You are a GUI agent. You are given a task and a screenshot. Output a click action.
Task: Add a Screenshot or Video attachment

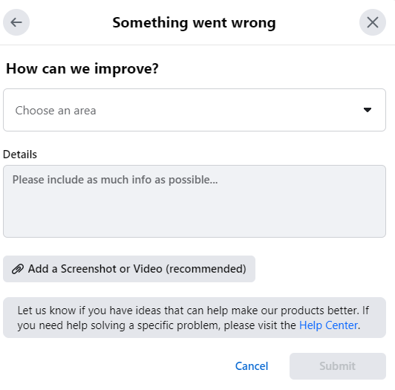[129, 269]
